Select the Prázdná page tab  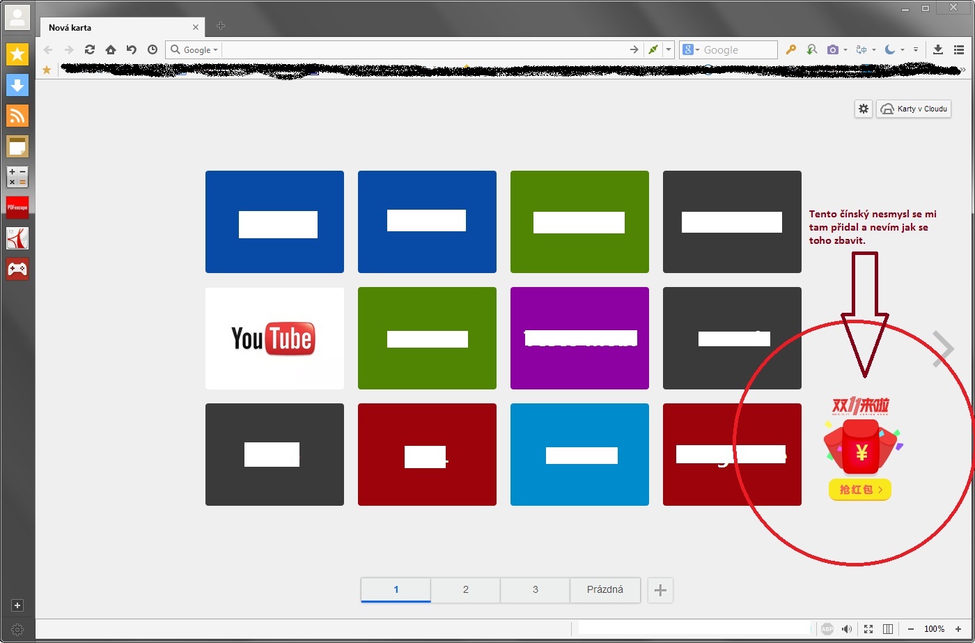[604, 589]
